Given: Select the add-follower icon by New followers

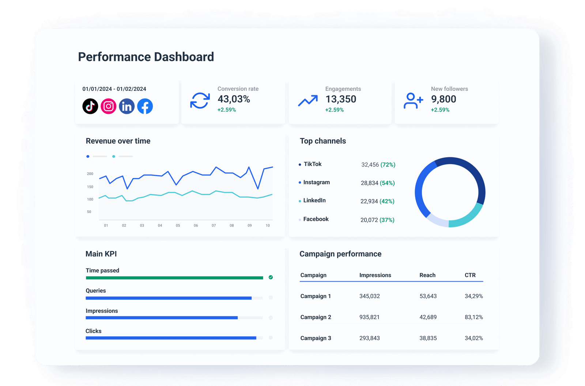Looking at the screenshot, I should [x=414, y=99].
